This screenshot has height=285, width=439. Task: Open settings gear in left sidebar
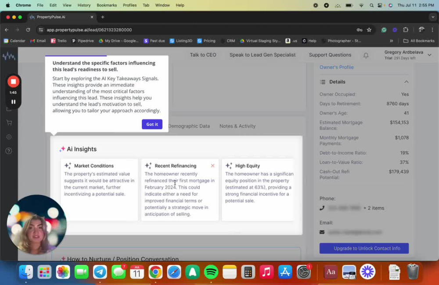9,137
